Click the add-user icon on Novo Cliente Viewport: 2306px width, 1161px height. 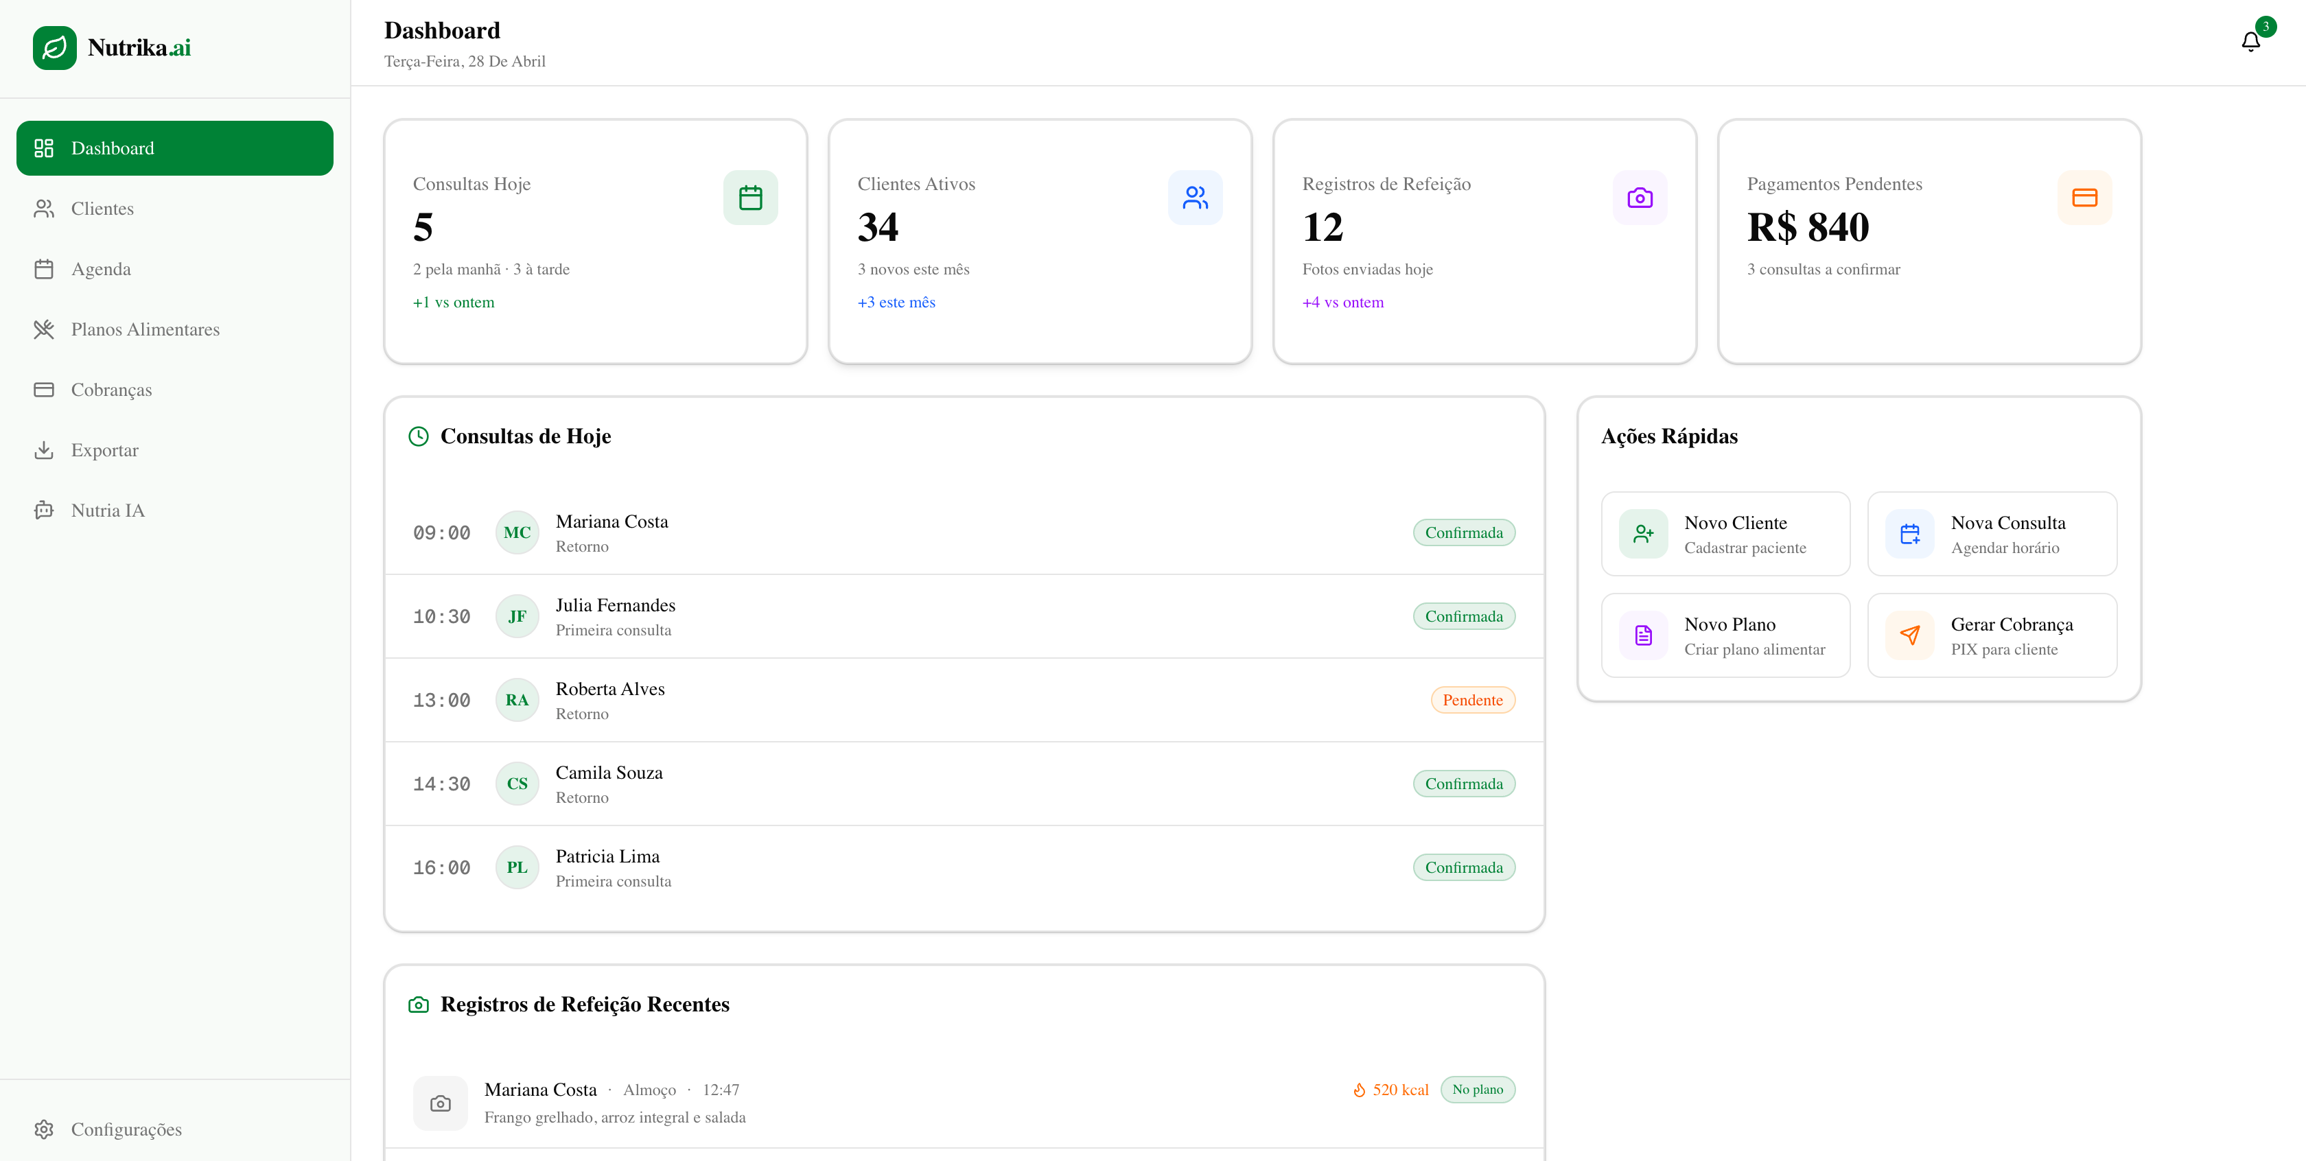tap(1644, 535)
